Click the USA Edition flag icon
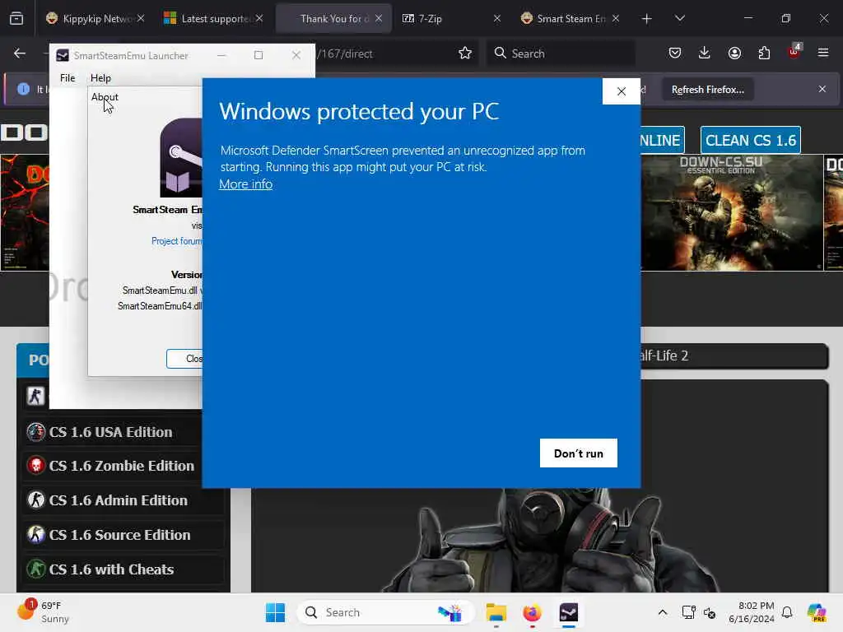Viewport: 843px width, 632px height. [36, 431]
